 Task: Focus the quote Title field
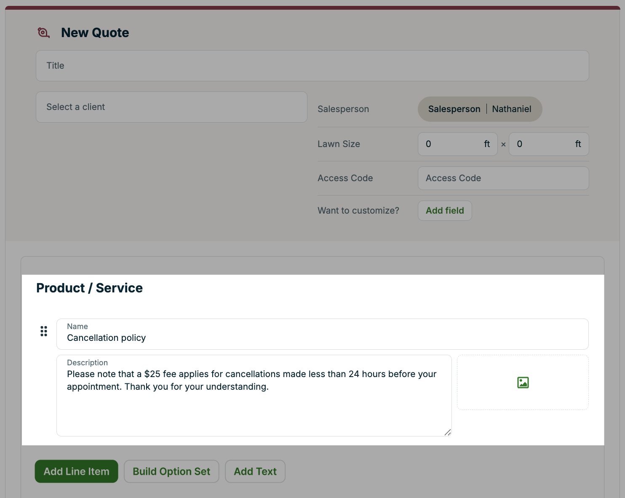312,66
